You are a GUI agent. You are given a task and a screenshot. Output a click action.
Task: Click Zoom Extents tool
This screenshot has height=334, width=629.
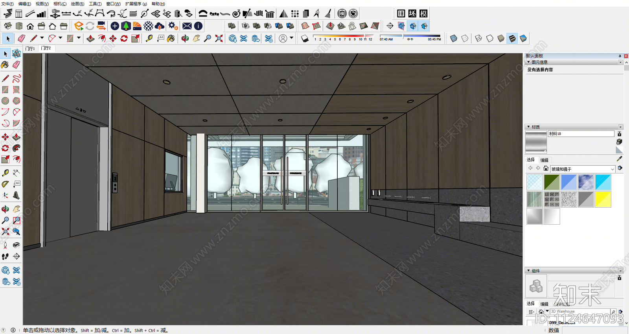click(x=219, y=39)
